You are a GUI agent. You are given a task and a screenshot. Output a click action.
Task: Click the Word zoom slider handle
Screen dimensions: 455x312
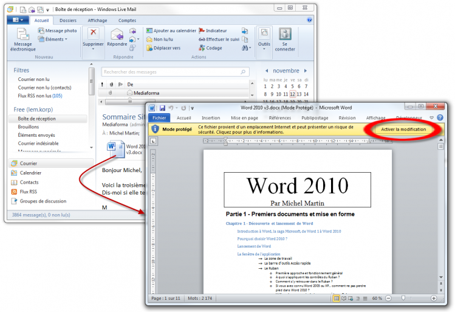403,298
